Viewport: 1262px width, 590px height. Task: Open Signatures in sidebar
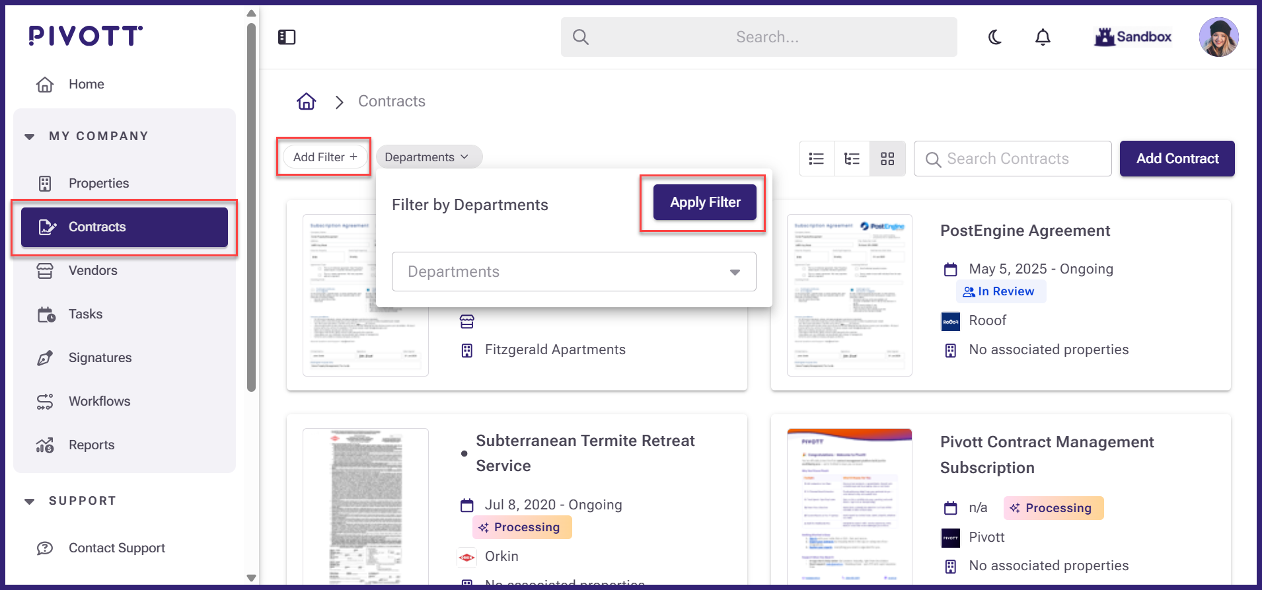click(124, 357)
